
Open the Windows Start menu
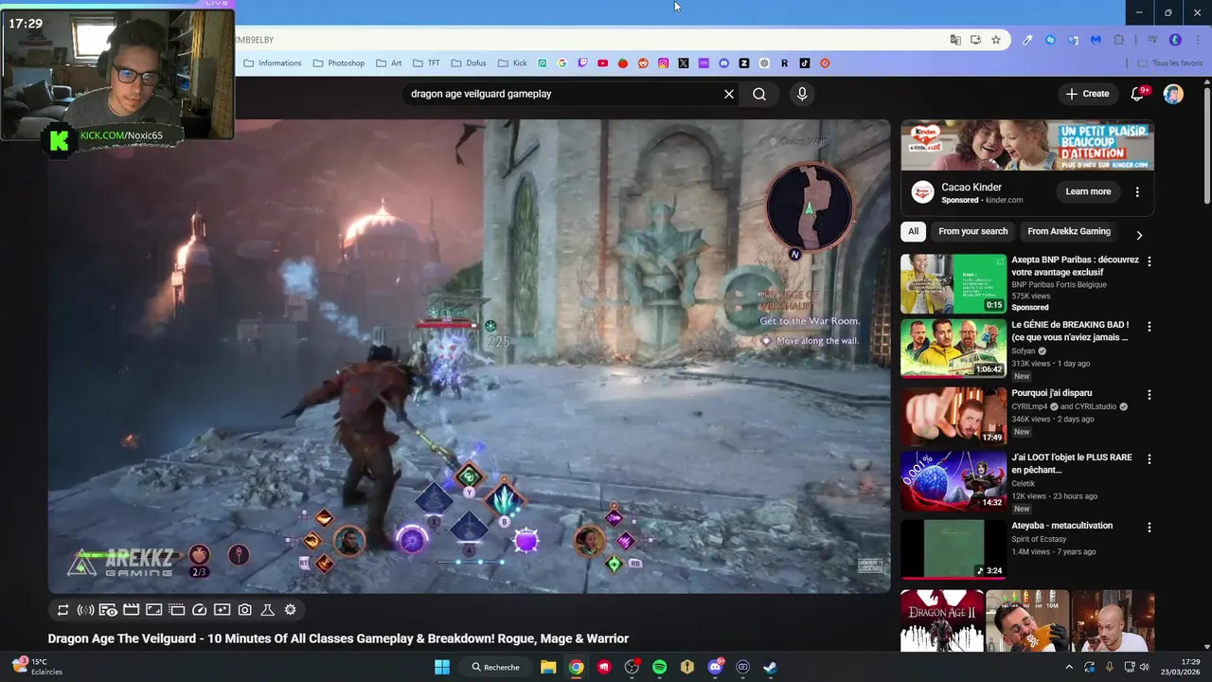[442, 667]
